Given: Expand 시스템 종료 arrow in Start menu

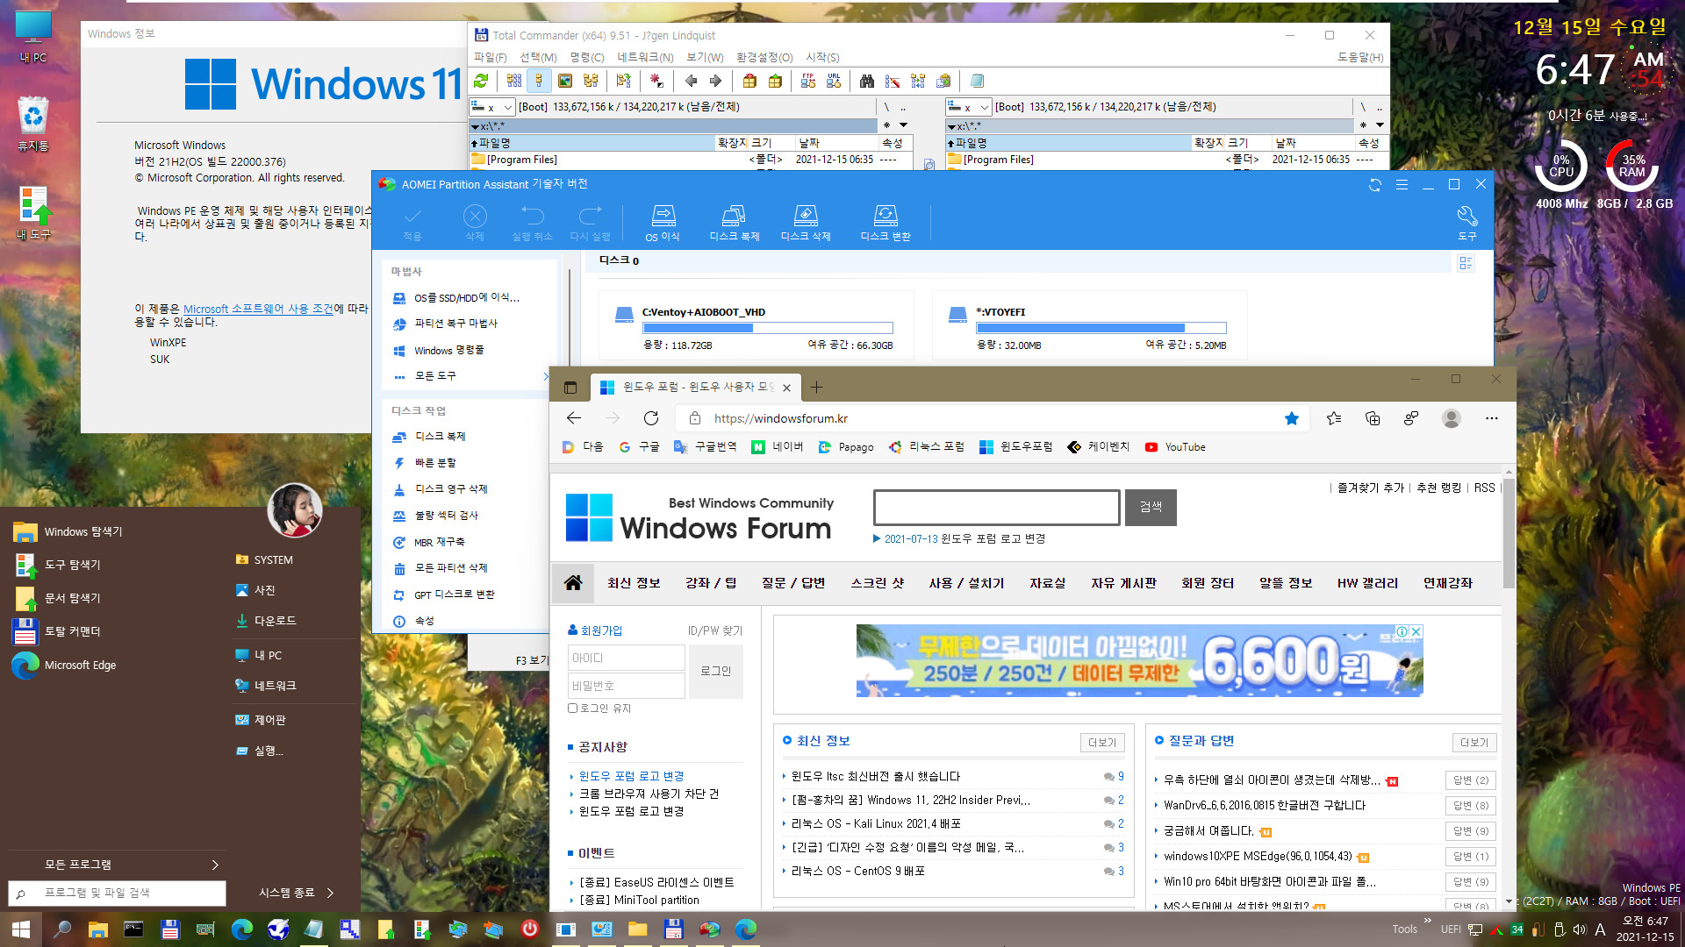Looking at the screenshot, I should click(x=330, y=893).
